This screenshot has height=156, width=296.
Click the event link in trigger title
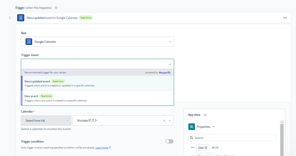49,18
